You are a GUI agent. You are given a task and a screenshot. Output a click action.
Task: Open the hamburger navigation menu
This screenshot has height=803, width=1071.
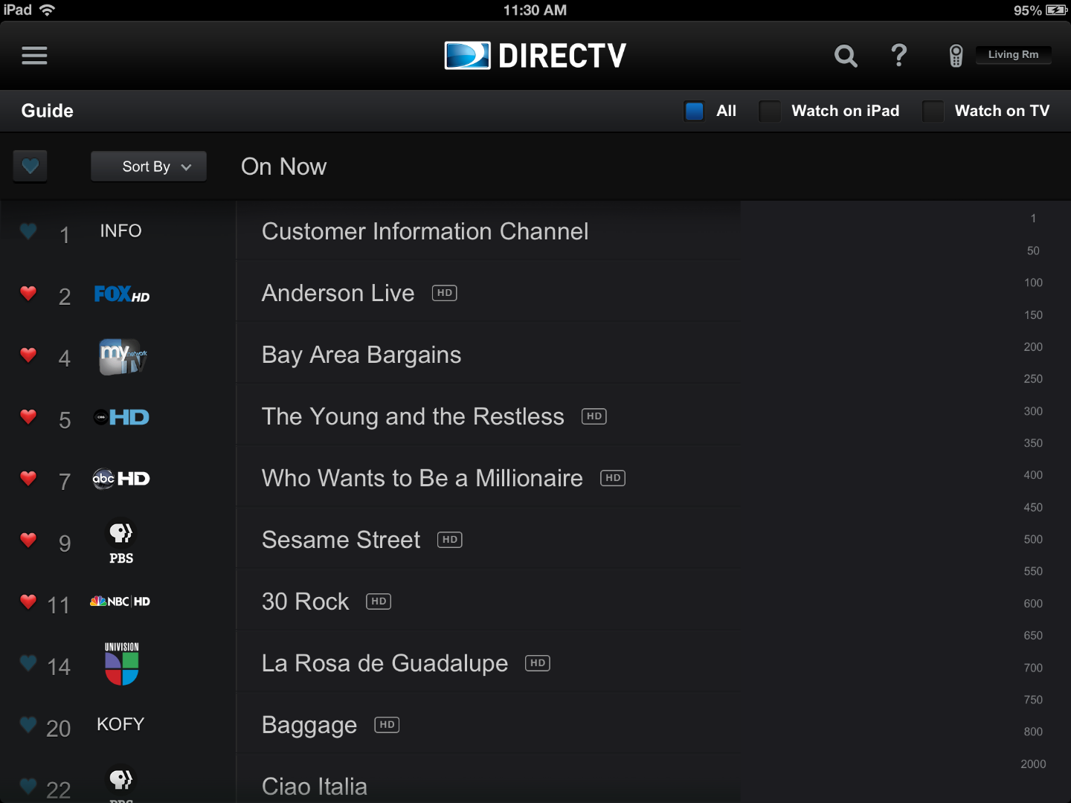point(34,56)
